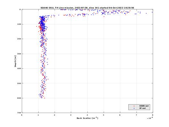169x127 pixels.
Task: Click the 300 depth tick label
Action: (x=19, y=54)
